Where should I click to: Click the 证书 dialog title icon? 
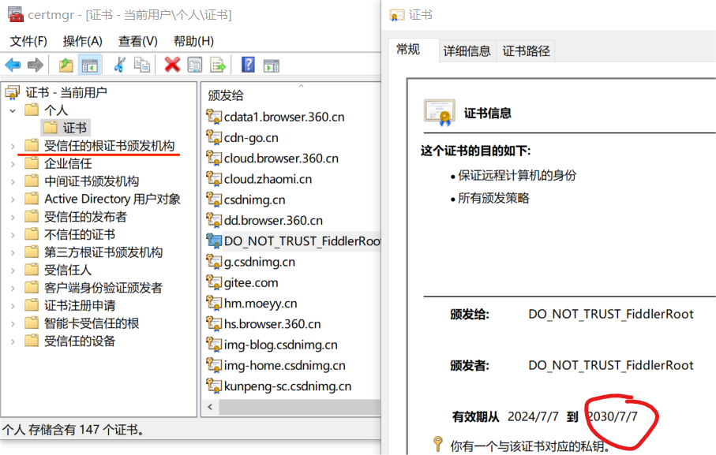397,15
